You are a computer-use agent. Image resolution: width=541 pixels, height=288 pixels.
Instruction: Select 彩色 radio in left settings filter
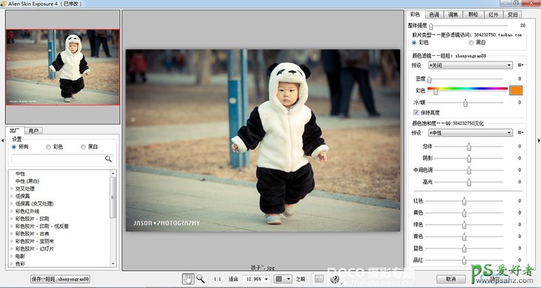click(48, 147)
